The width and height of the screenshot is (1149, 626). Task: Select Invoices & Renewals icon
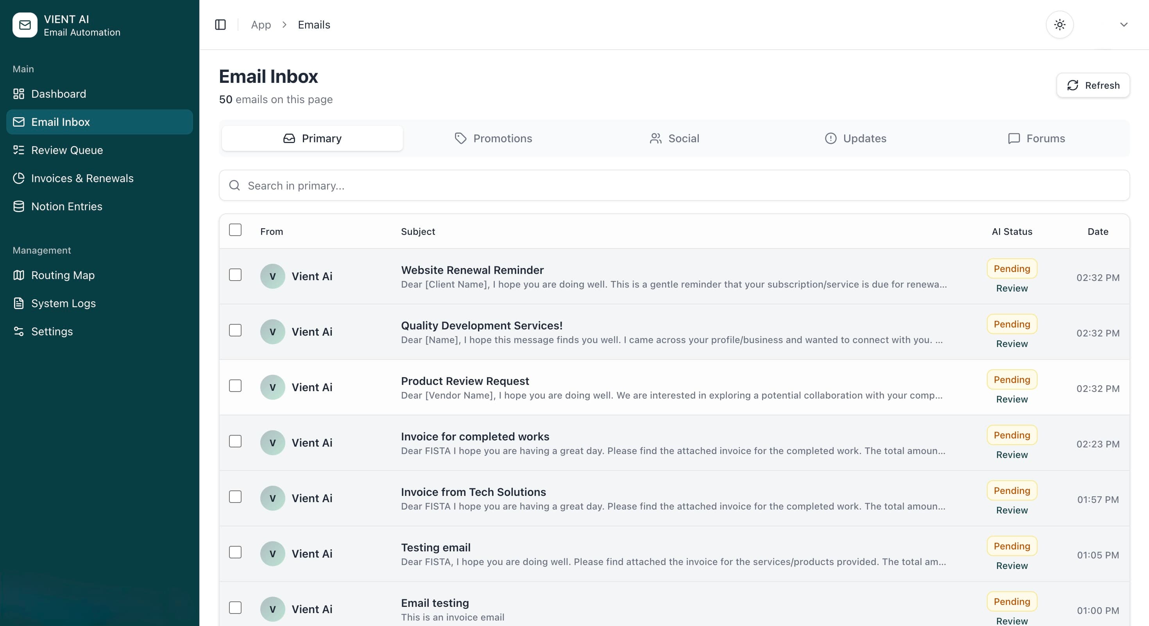tap(18, 178)
